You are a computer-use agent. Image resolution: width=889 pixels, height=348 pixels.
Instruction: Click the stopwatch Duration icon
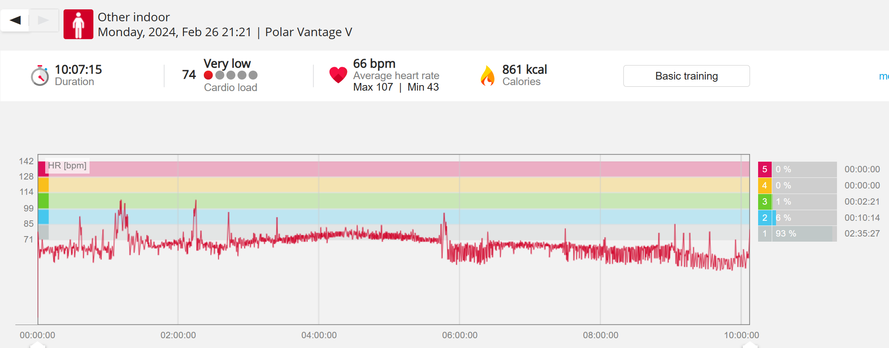click(40, 76)
